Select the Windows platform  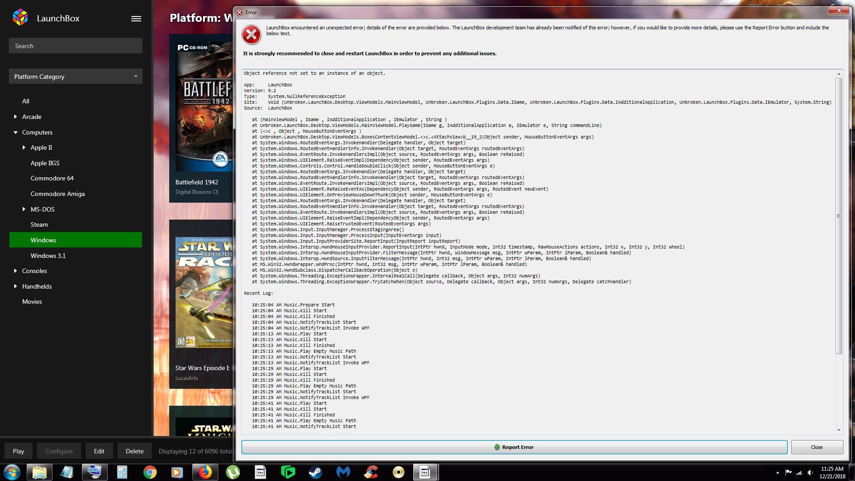click(x=76, y=240)
